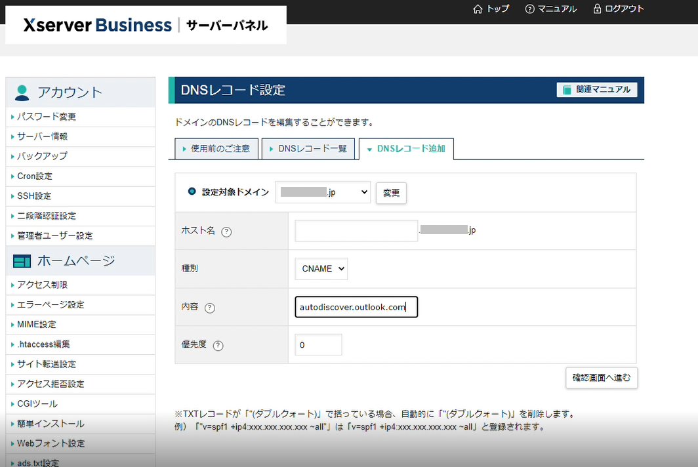The width and height of the screenshot is (698, 467).
Task: Open help icon next to 内容
Action: [x=210, y=308]
